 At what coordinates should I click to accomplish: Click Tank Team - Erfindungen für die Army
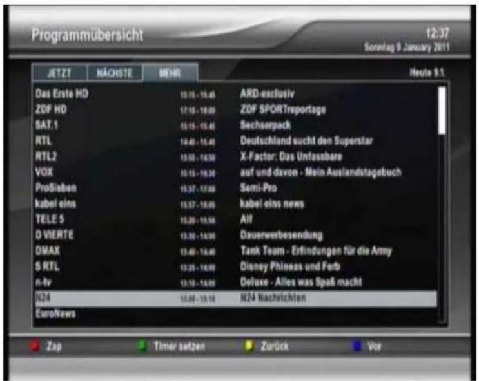click(316, 251)
